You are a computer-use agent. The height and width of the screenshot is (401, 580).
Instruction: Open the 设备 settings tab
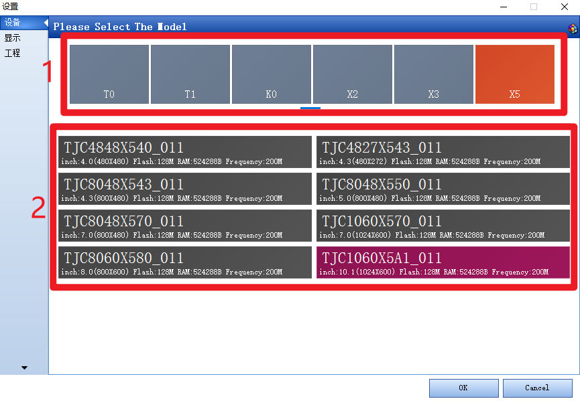point(13,23)
